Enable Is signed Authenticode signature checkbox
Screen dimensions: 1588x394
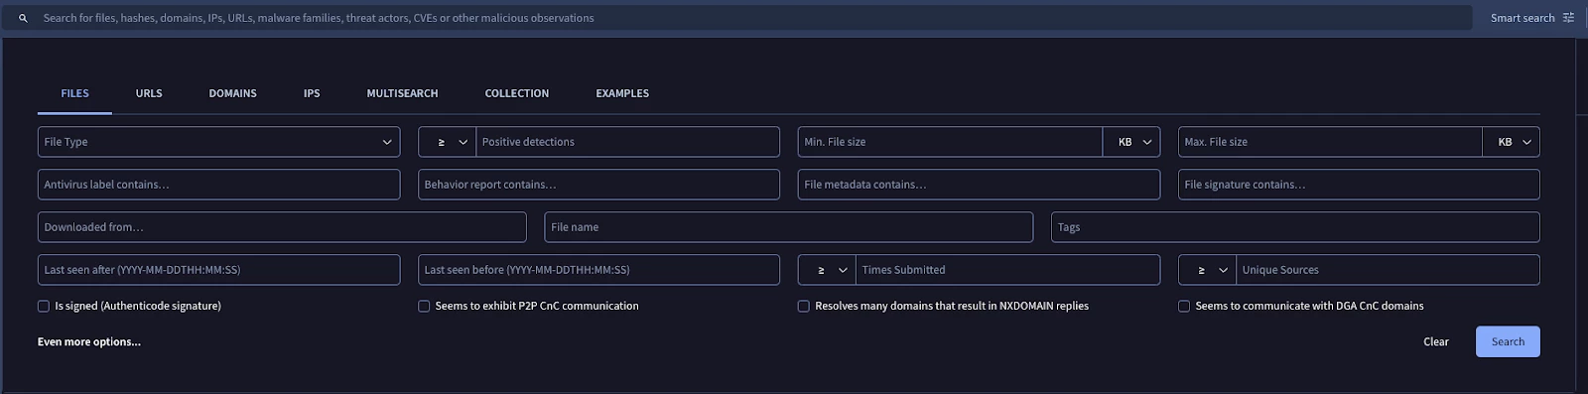[44, 307]
